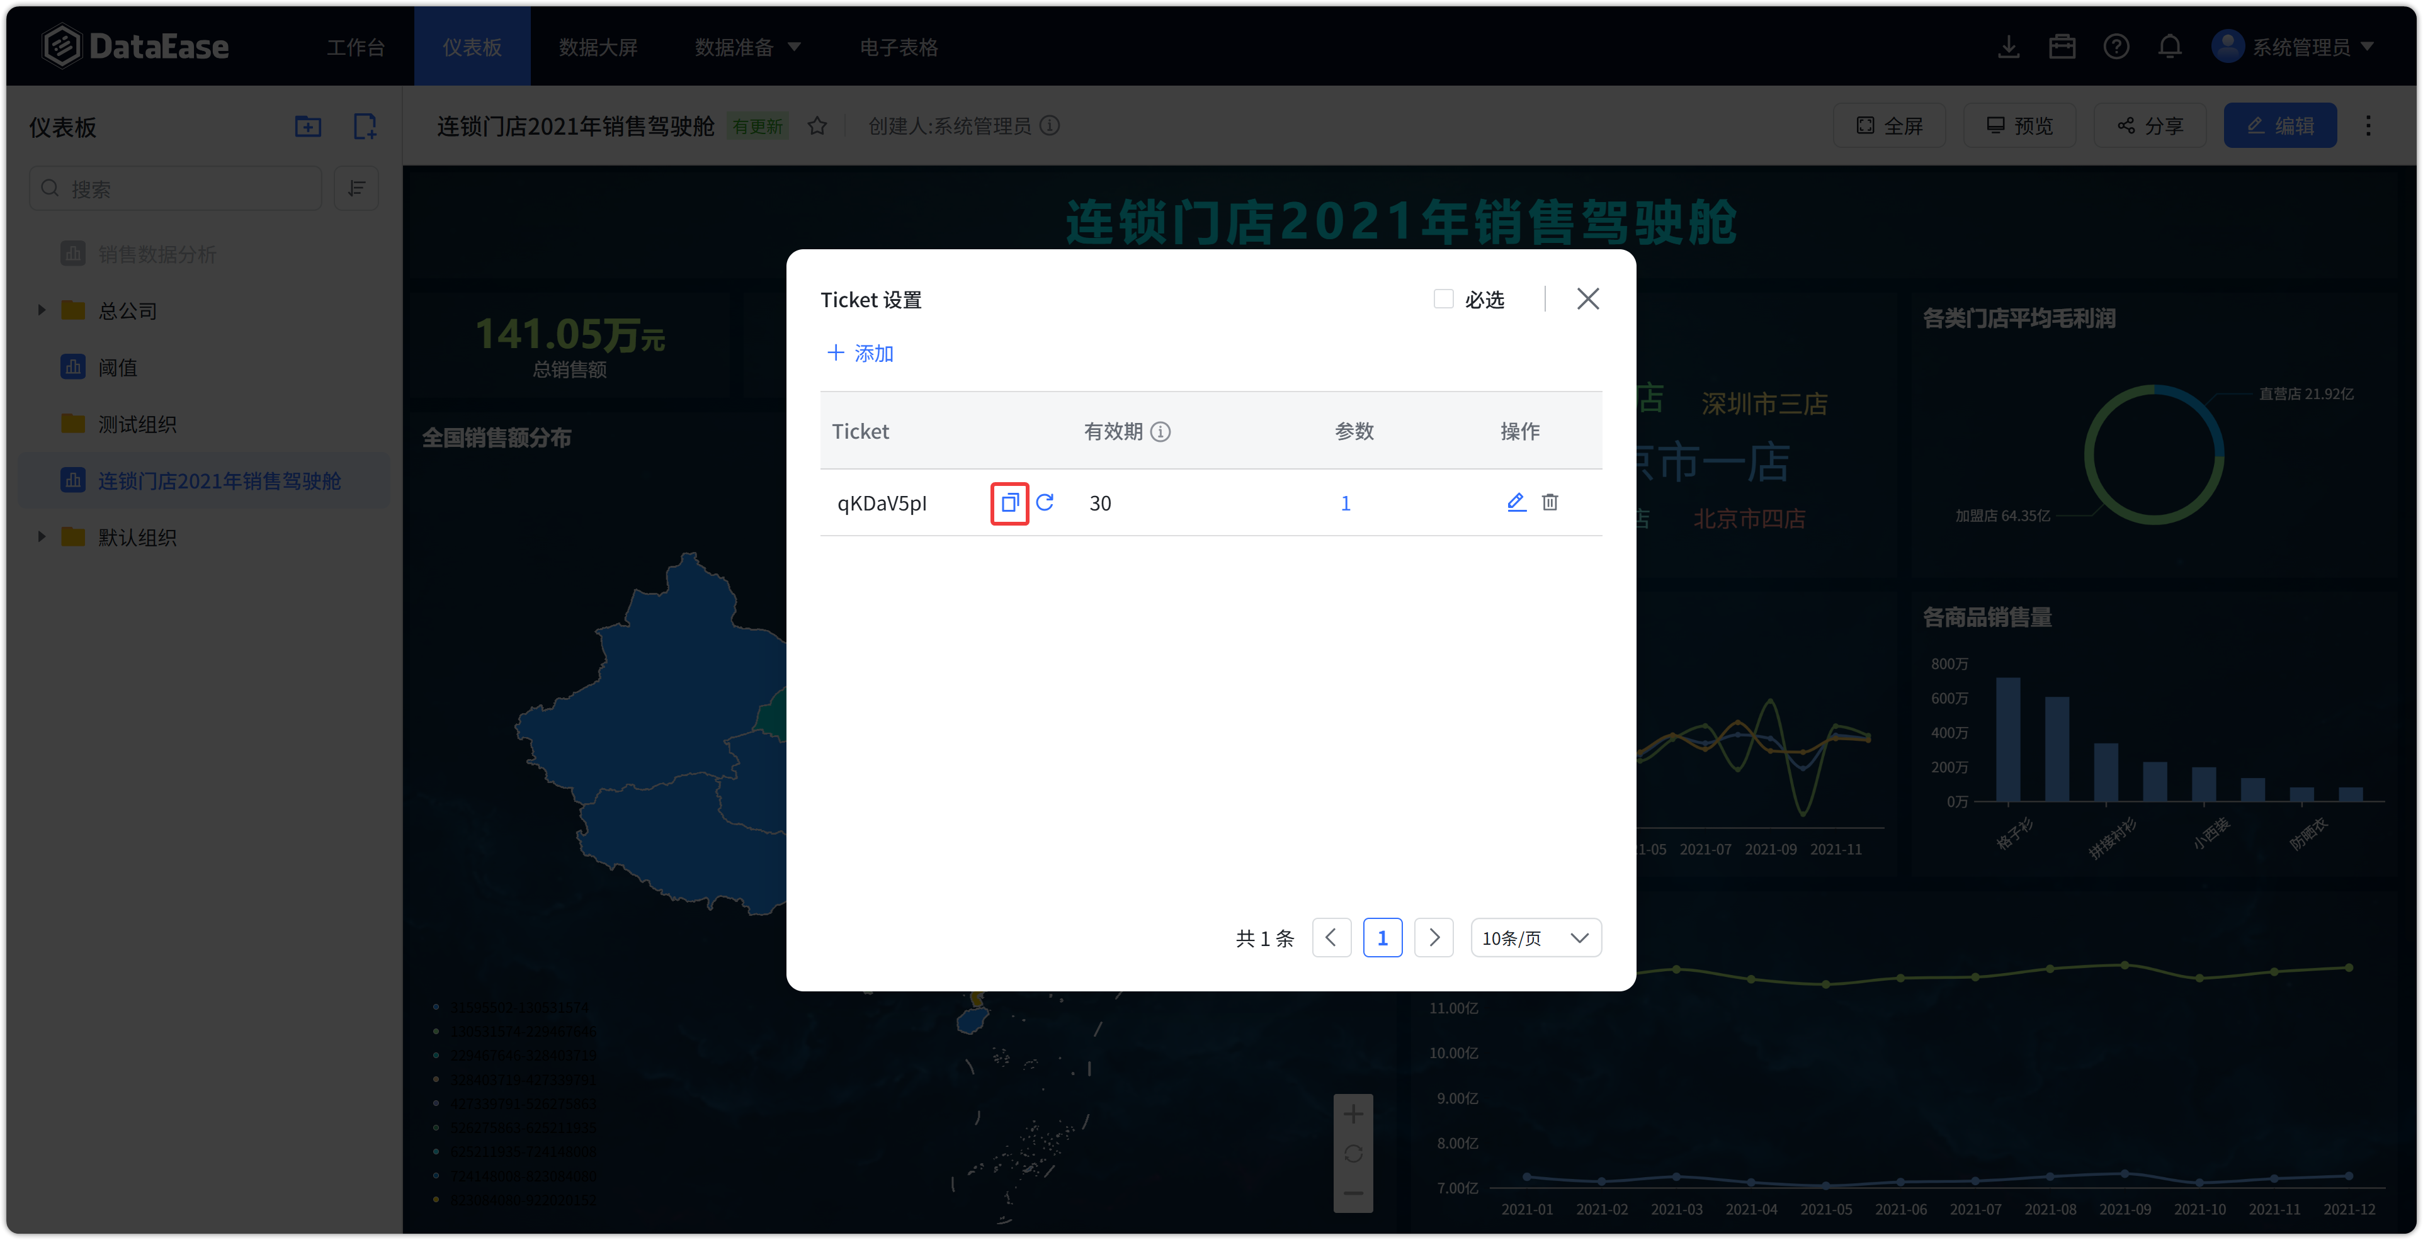Click the DataEase logo
Viewport: 2423px width, 1240px height.
pyautogui.click(x=135, y=46)
